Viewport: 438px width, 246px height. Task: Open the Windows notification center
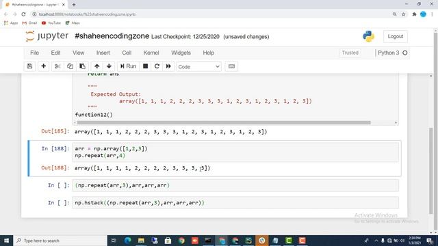(430, 241)
